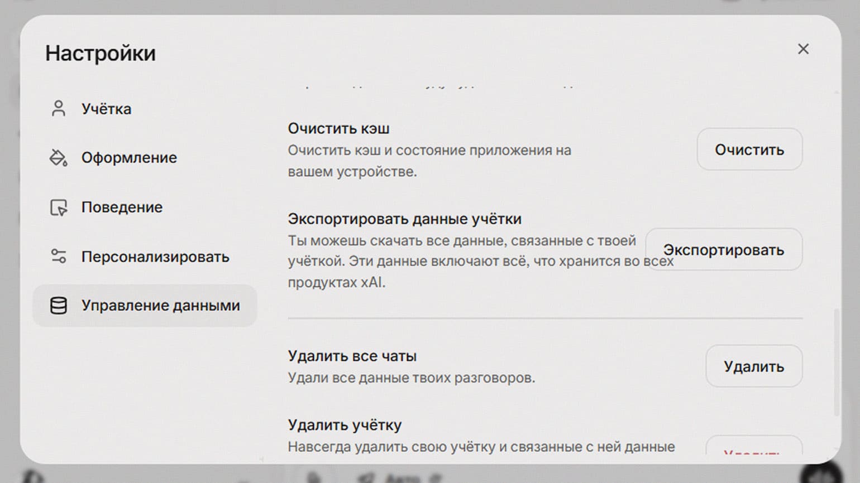Click the sliders icon for Персонализировать

click(x=59, y=257)
